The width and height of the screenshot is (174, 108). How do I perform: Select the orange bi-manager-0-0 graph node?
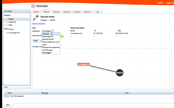pos(84,64)
